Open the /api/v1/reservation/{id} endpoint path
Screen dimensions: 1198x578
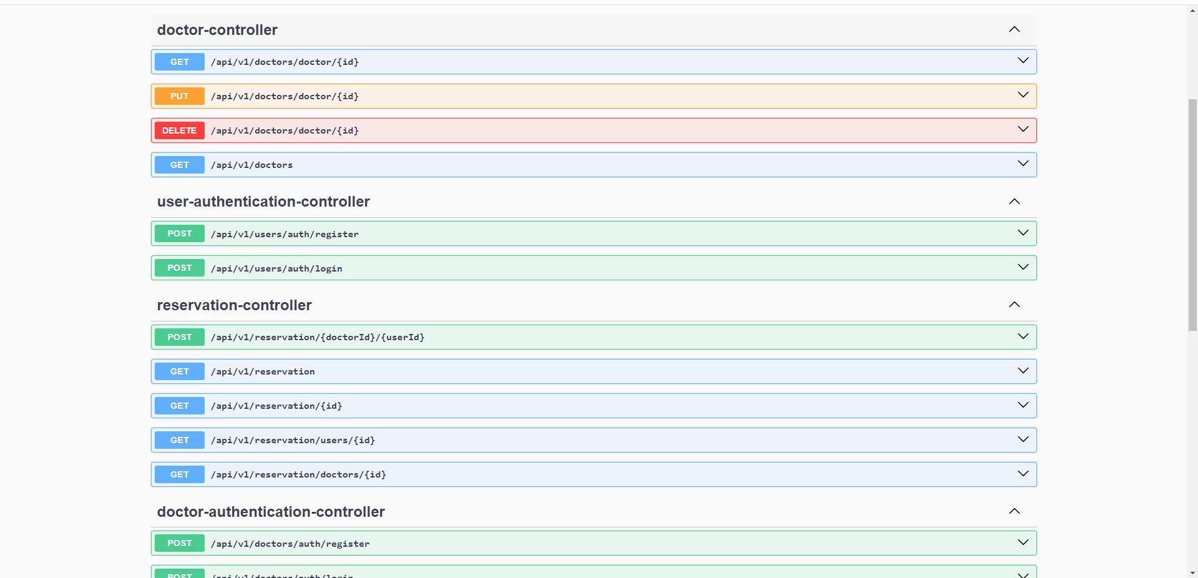pos(276,406)
